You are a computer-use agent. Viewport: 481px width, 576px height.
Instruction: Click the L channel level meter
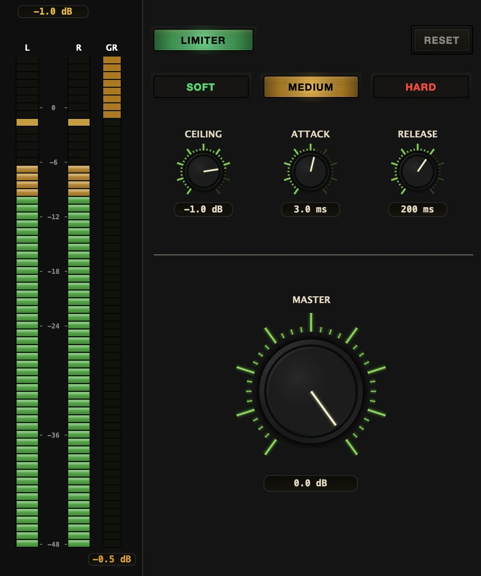click(27, 302)
